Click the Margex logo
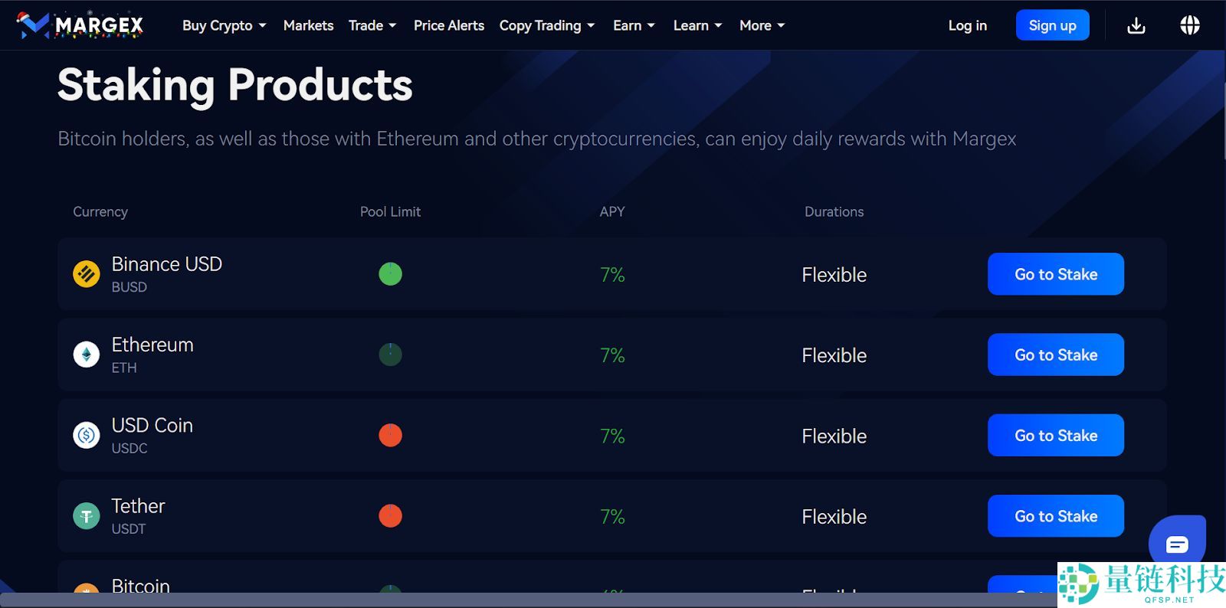 pyautogui.click(x=80, y=25)
